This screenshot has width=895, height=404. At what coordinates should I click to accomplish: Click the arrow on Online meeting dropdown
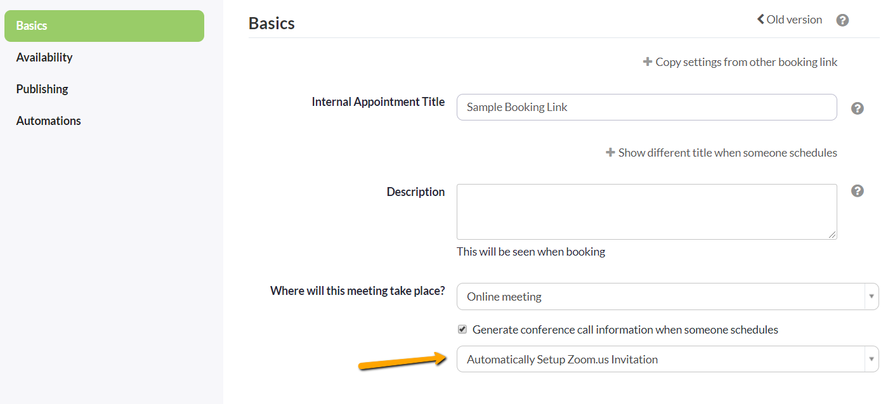pyautogui.click(x=872, y=297)
